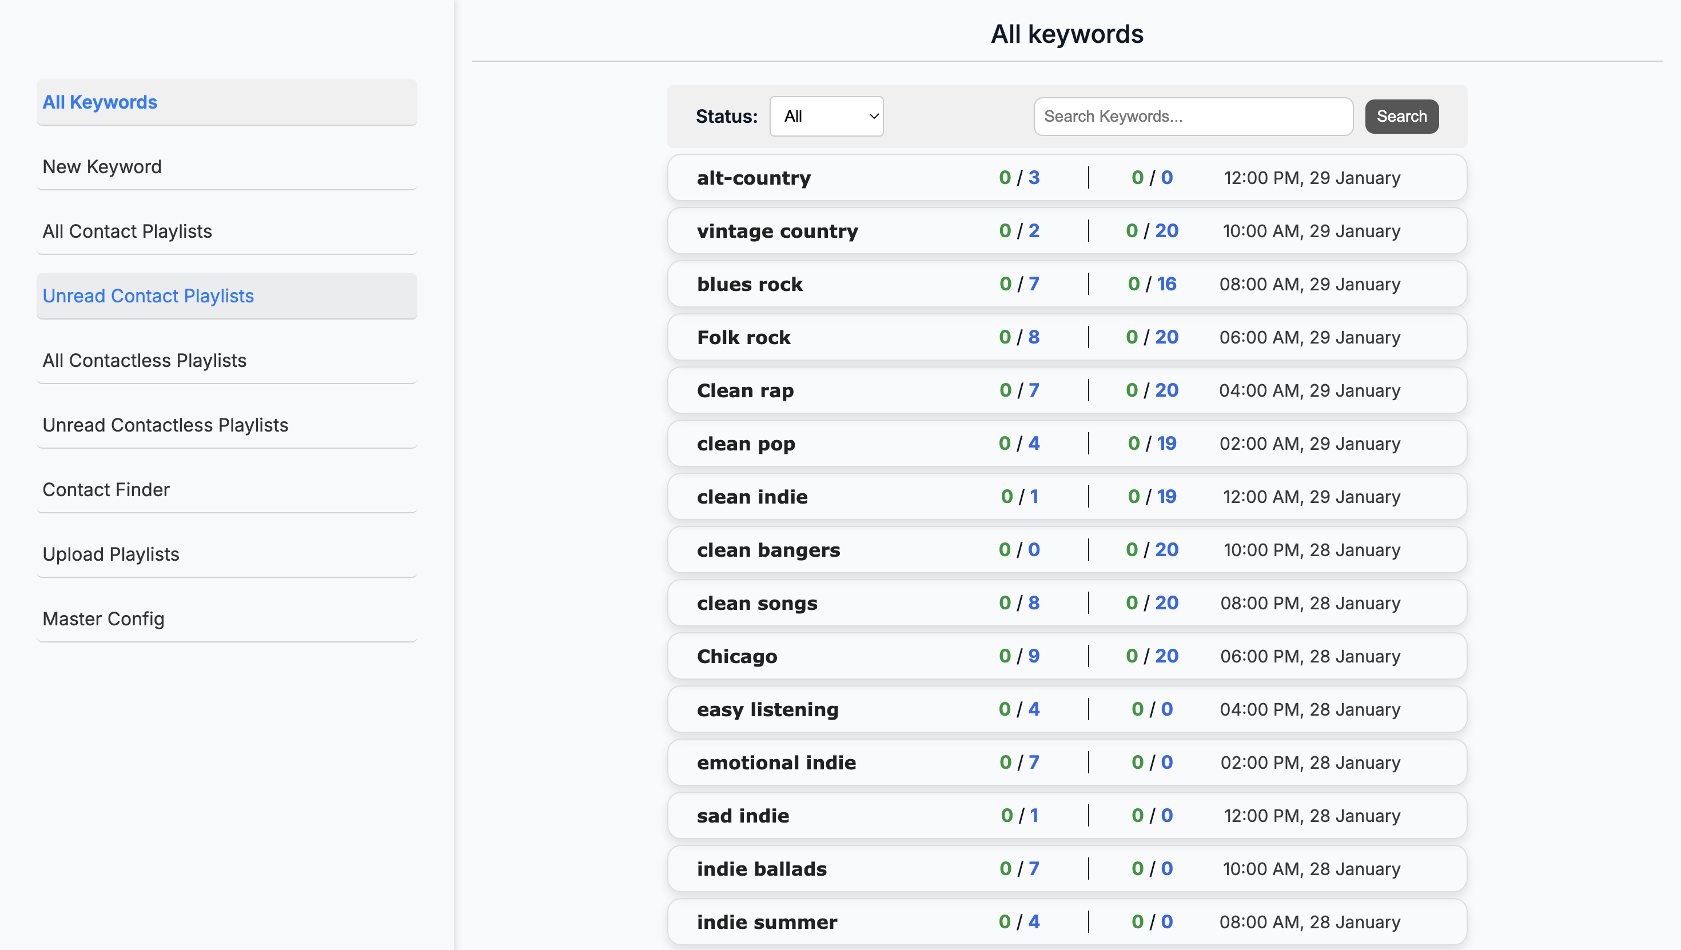Select the vintage country keyword
The width and height of the screenshot is (1681, 950).
click(1067, 230)
